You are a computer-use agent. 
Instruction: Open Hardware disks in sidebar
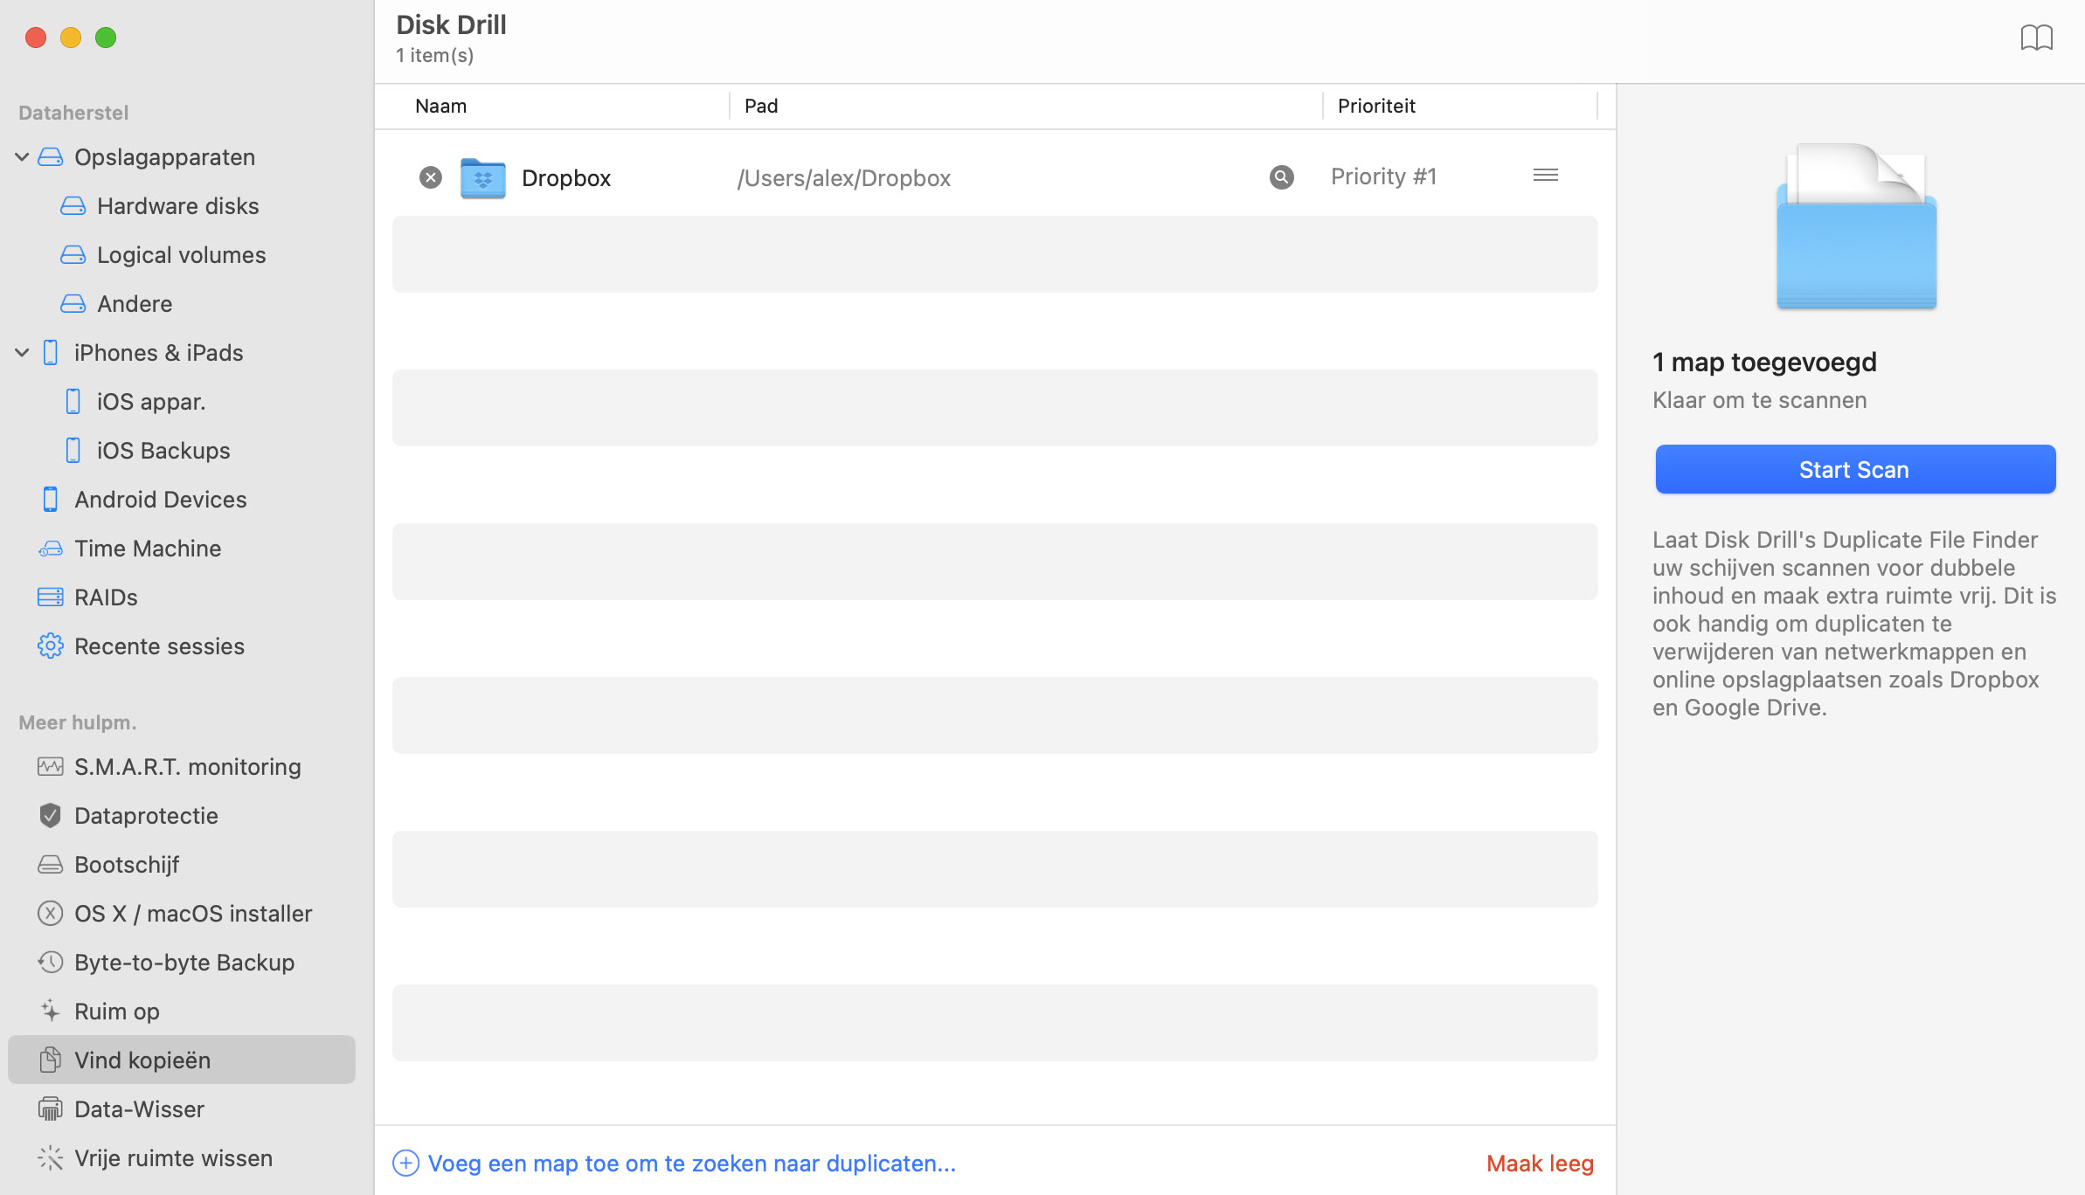[178, 206]
